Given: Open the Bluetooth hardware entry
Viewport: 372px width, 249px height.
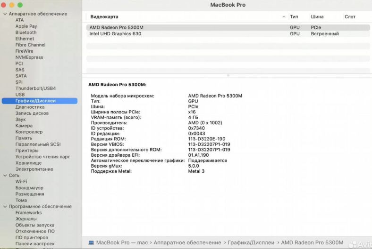Looking at the screenshot, I should coord(26,32).
